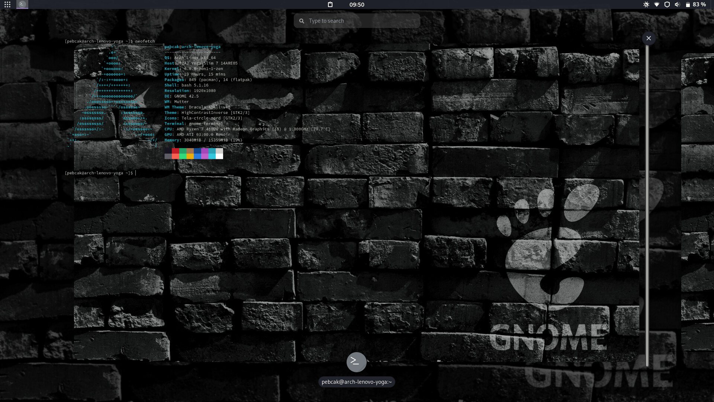
Task: Click the Wi-Fi indicator icon
Action: tap(657, 4)
